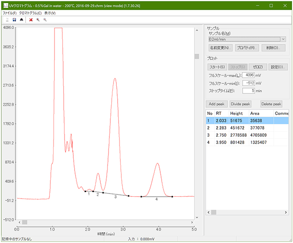Click the print icon in toolbar
Viewport: 293px width, 243px height.
[x=21, y=20]
